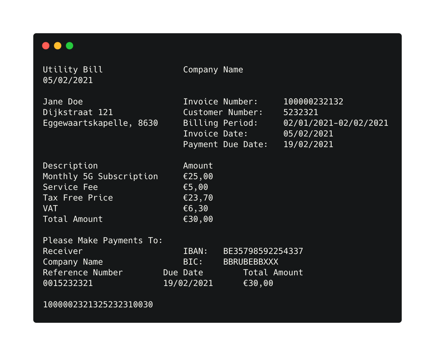The height and width of the screenshot is (356, 435).
Task: Select IBAN value BE35798592254337
Action: coord(263,251)
